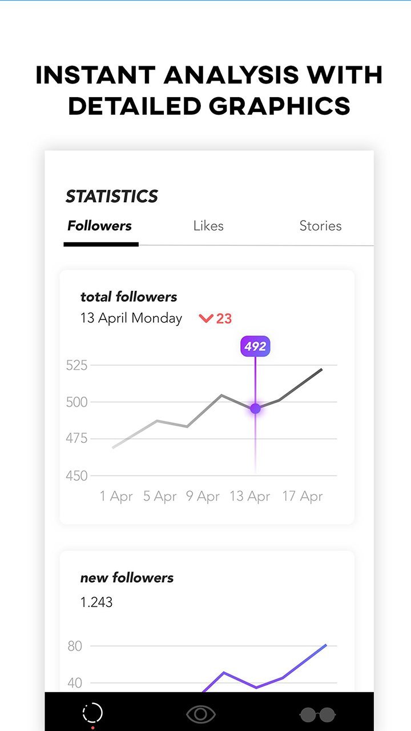Tap the total followers card title
The height and width of the screenshot is (731, 411).
point(128,297)
